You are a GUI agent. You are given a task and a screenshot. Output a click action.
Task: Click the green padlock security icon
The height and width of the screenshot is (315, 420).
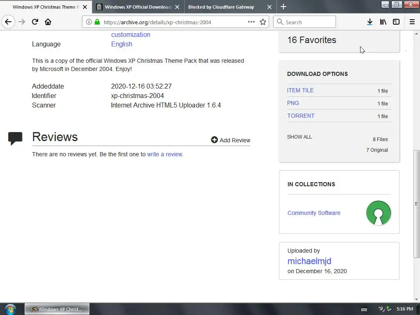pos(97,22)
